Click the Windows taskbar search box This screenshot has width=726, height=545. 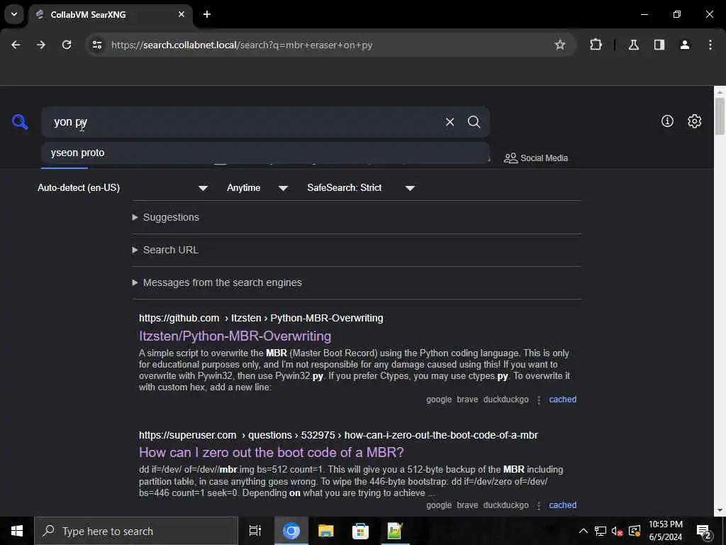136,531
